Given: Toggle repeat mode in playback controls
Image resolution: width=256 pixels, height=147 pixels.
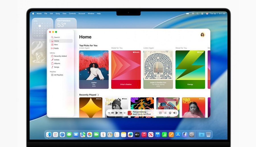Looking at the screenshot, I should click(125, 113).
